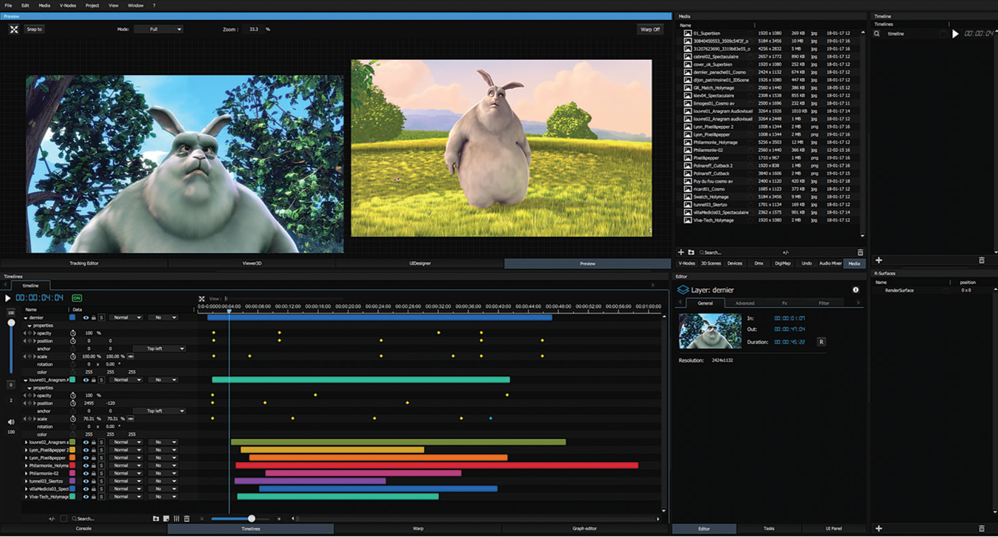Click the new folder icon in Media panel
This screenshot has width=998, height=537.
point(691,252)
